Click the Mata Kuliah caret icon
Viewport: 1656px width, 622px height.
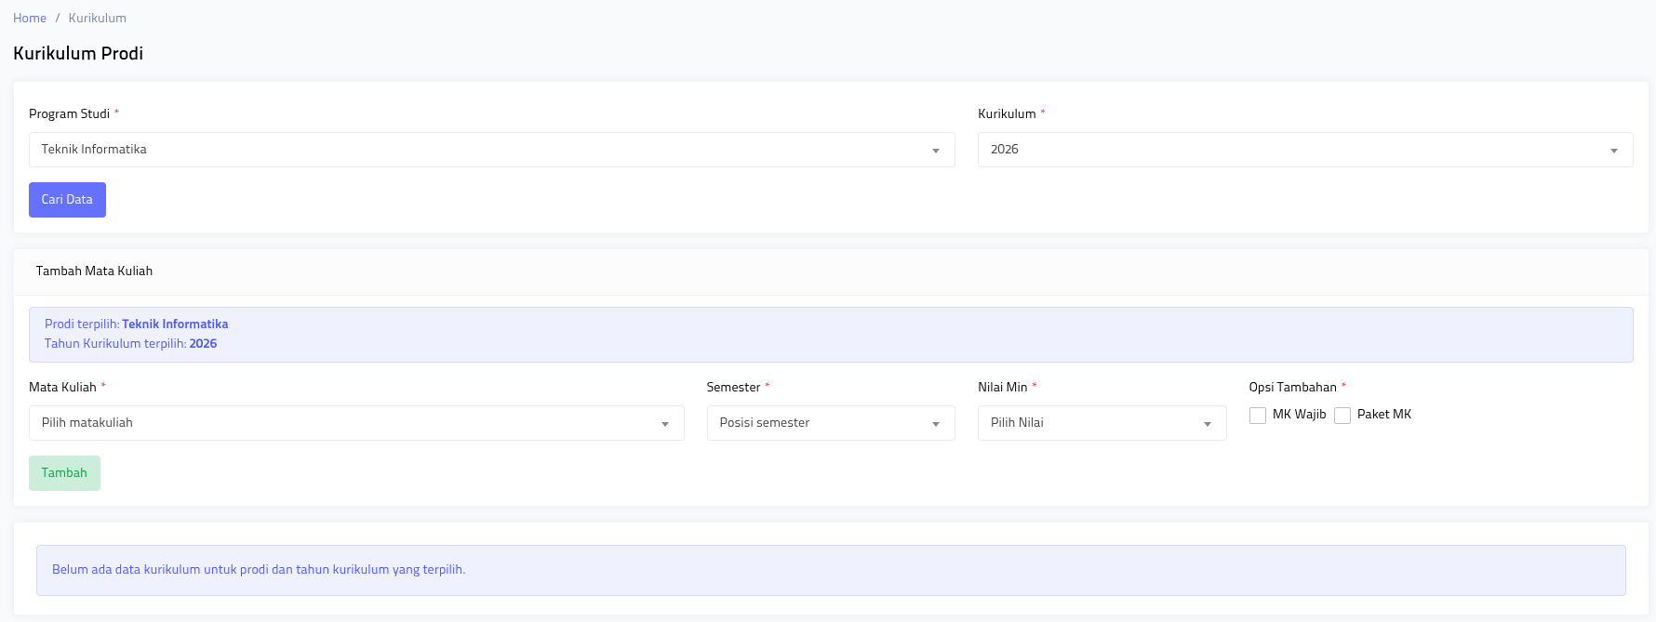[664, 424]
